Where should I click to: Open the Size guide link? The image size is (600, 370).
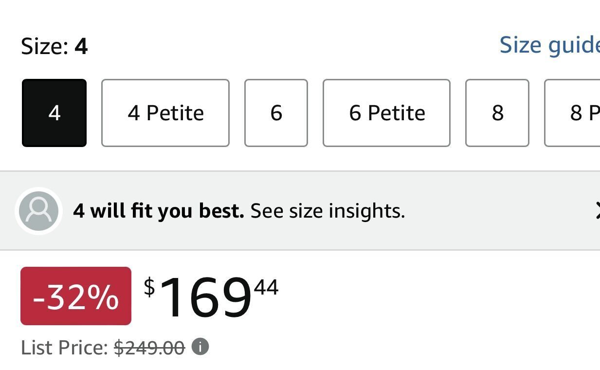tap(549, 45)
